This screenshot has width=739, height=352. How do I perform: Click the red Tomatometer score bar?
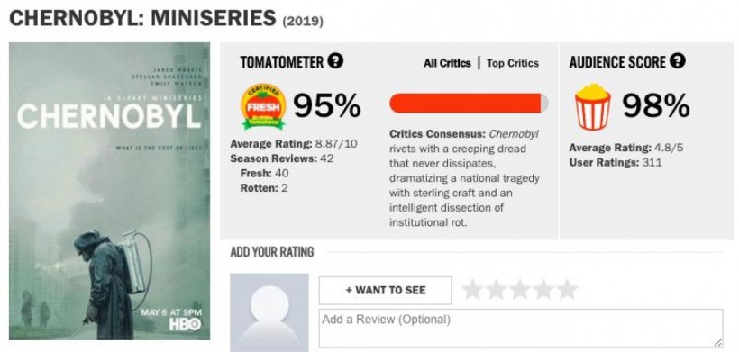click(x=469, y=103)
